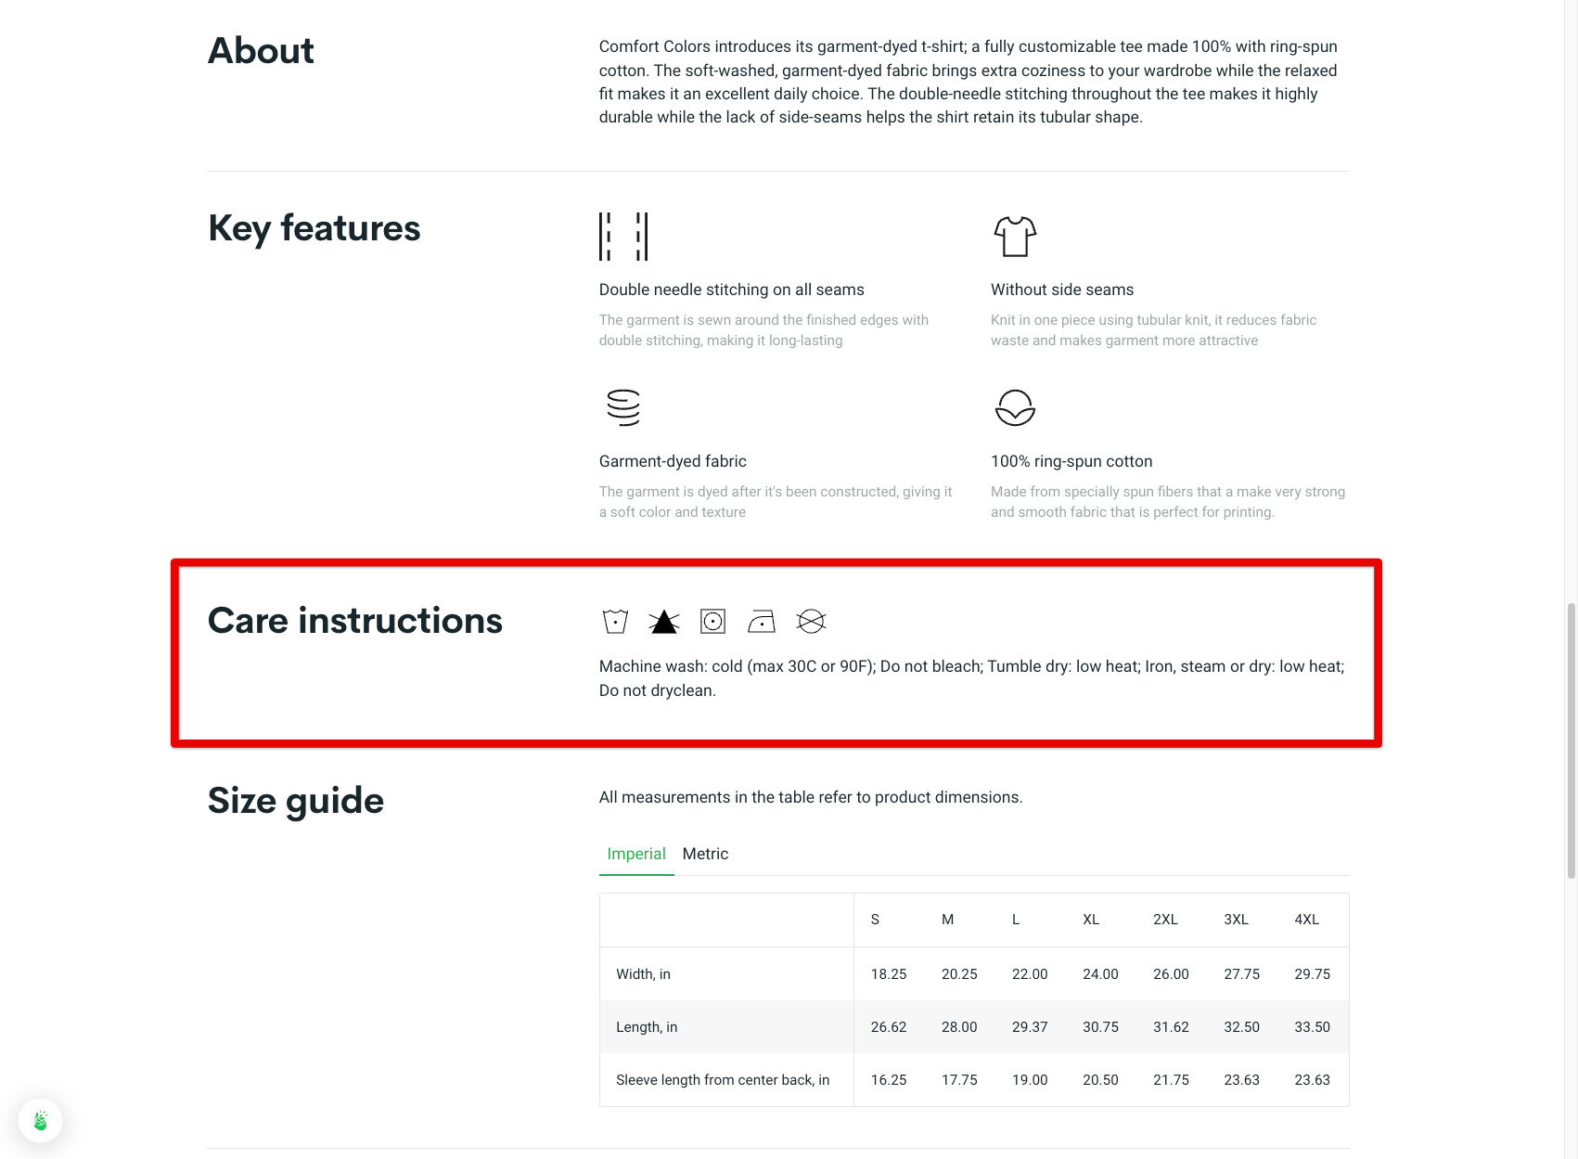Click the machine wash cold icon
The image size is (1578, 1159).
[615, 621]
